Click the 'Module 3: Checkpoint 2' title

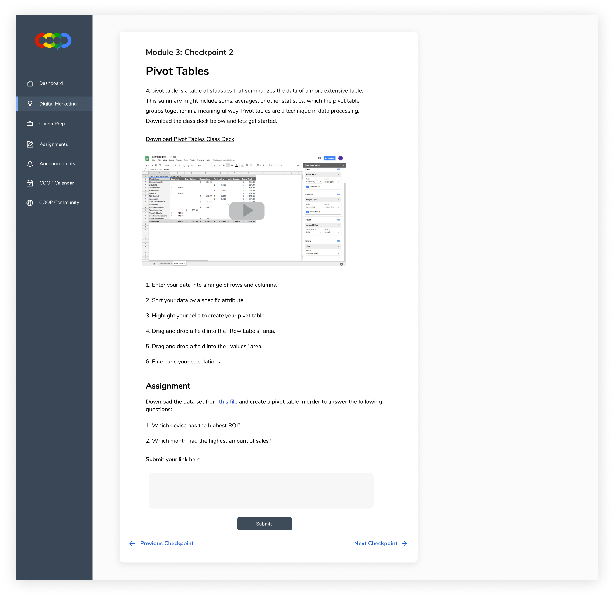point(189,52)
